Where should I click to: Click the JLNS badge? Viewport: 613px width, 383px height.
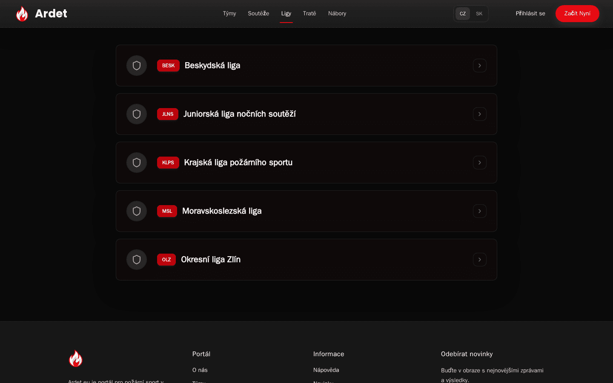pos(168,114)
